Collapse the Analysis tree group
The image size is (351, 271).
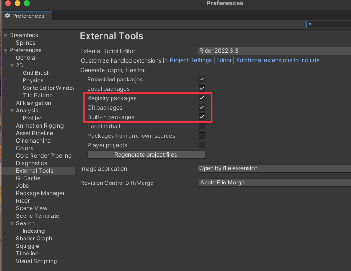click(x=12, y=111)
